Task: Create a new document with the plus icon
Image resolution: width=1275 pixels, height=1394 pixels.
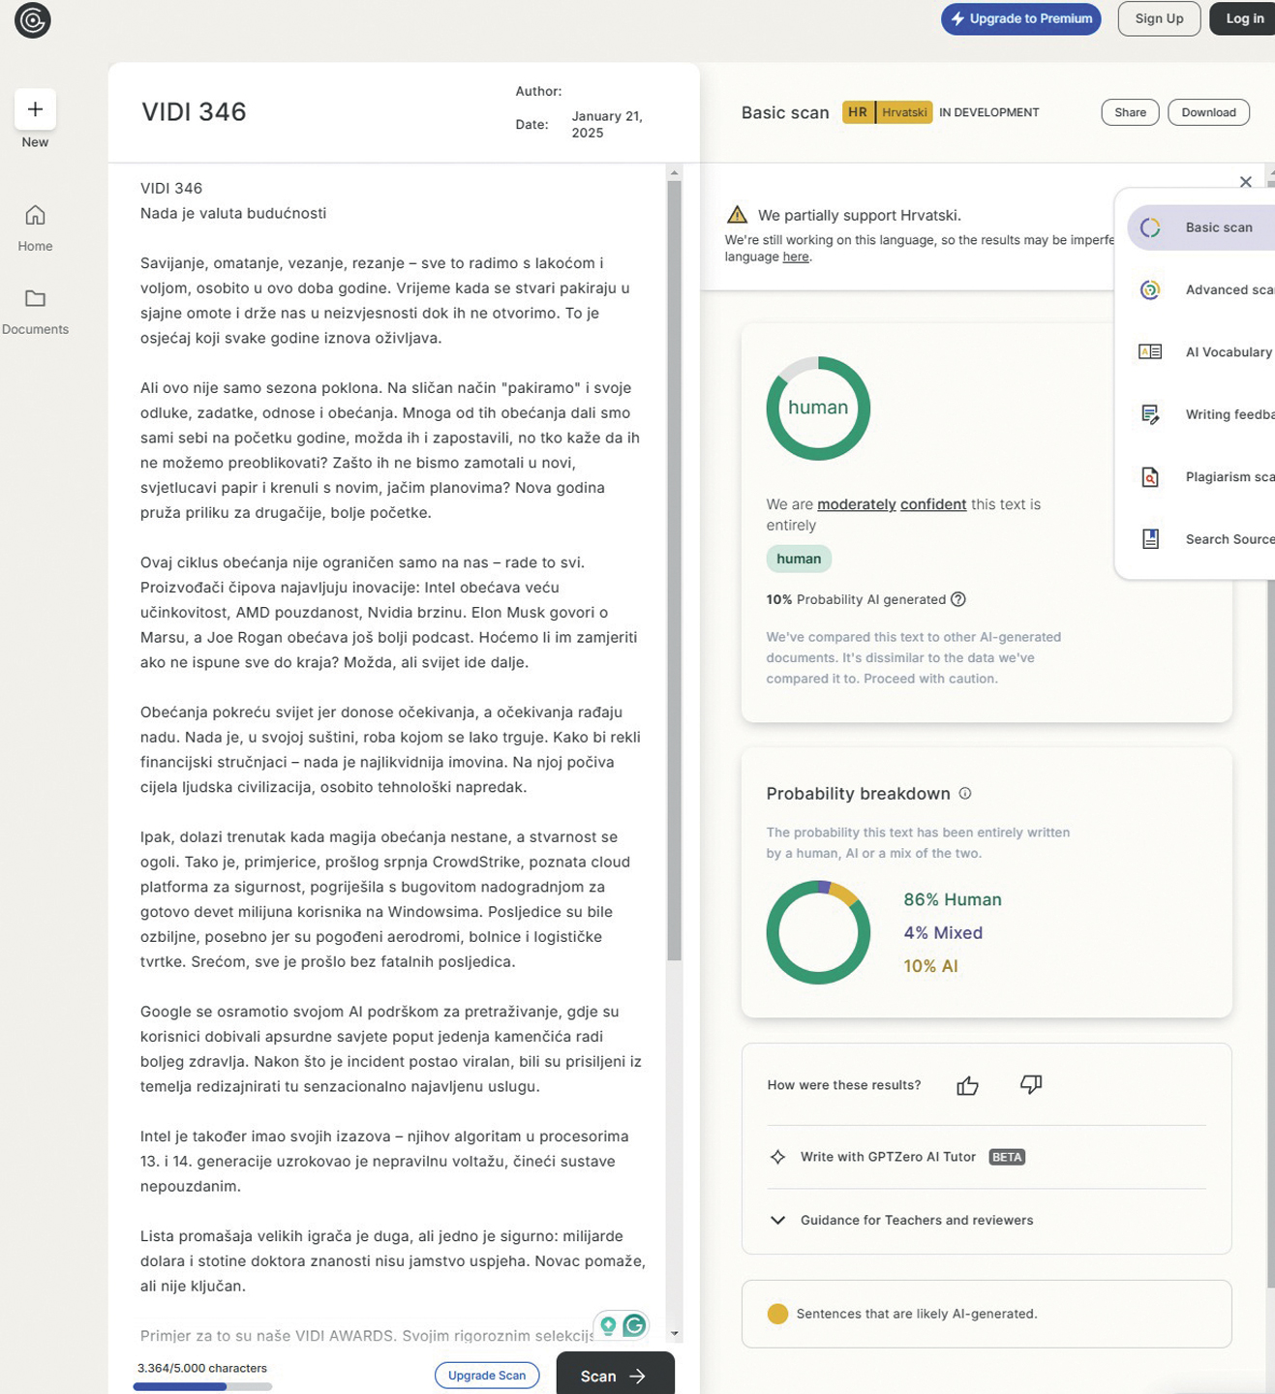Action: (35, 109)
